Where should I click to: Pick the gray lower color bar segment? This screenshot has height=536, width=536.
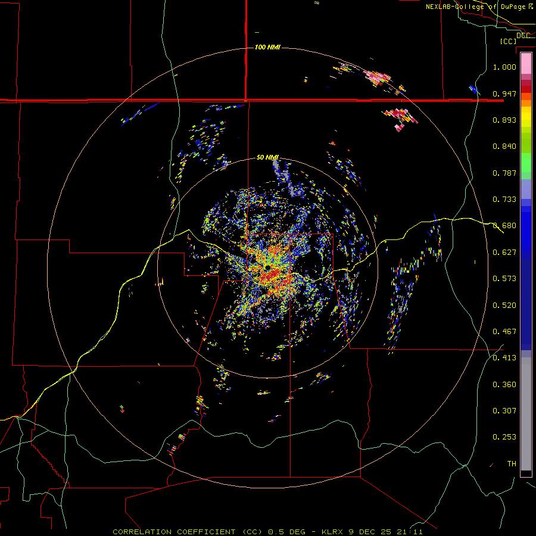(x=526, y=414)
